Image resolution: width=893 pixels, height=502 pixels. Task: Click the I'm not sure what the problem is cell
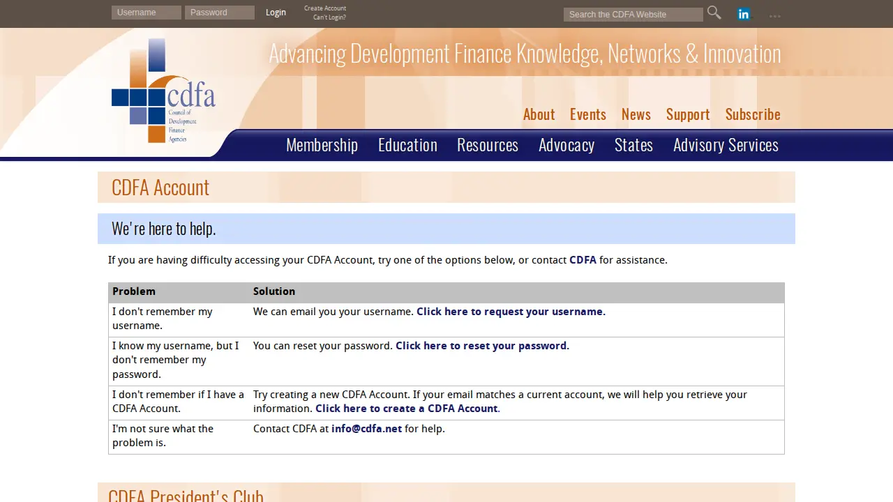pos(179,436)
